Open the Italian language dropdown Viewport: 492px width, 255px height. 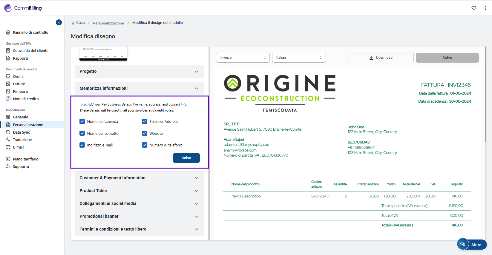click(299, 58)
